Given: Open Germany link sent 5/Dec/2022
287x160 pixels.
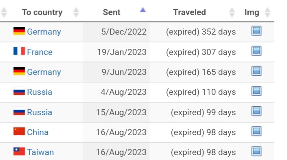Looking at the screenshot, I should (44, 32).
